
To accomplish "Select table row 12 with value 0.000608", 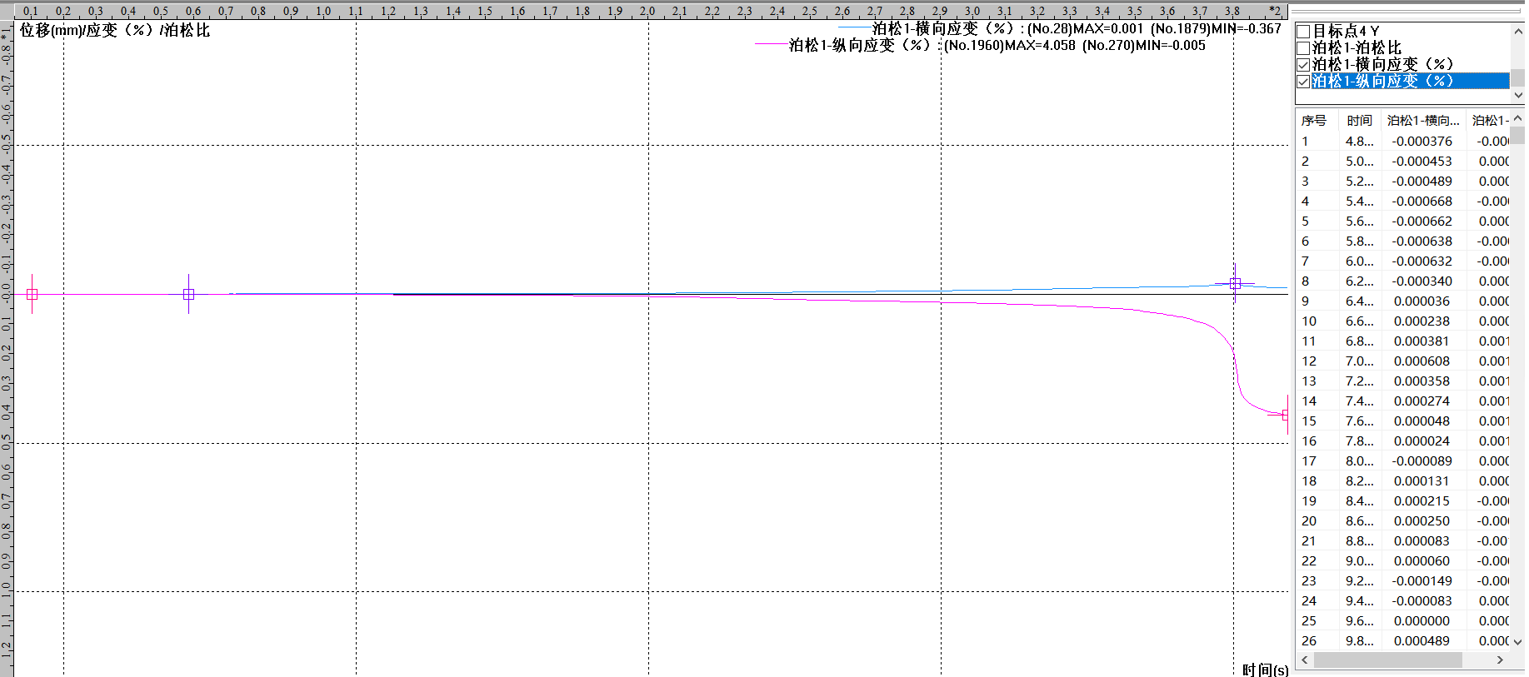I will (x=1421, y=361).
